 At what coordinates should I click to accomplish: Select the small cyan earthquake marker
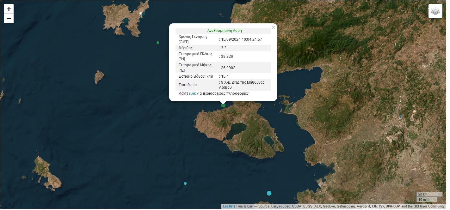click(185, 183)
